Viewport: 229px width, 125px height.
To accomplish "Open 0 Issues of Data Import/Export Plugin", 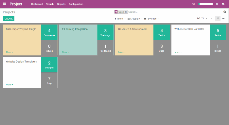I will click(49, 48).
